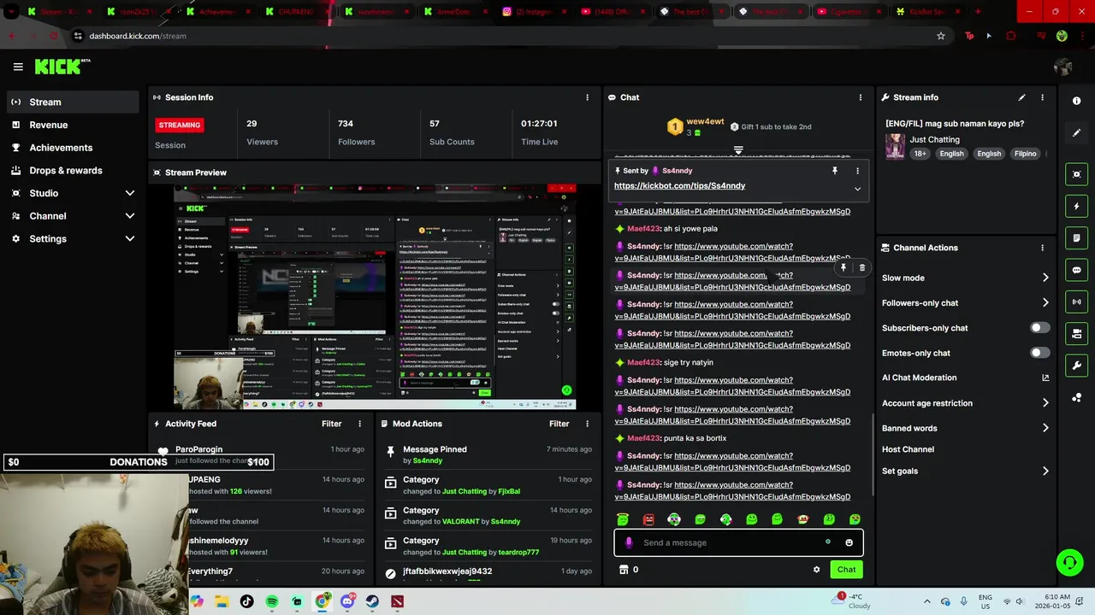
Task: Open the Session Info three-dot menu
Action: (587, 97)
